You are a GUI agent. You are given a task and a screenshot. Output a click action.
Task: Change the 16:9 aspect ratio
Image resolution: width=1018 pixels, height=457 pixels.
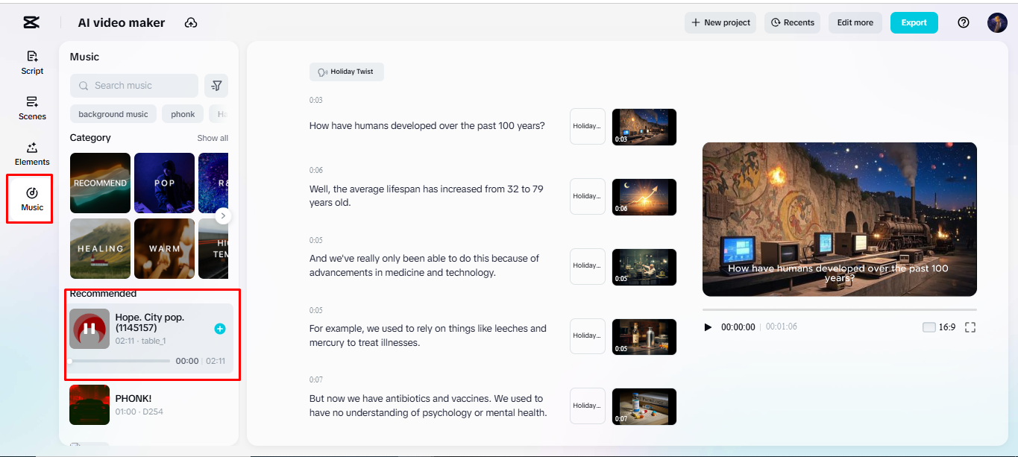[x=939, y=327]
